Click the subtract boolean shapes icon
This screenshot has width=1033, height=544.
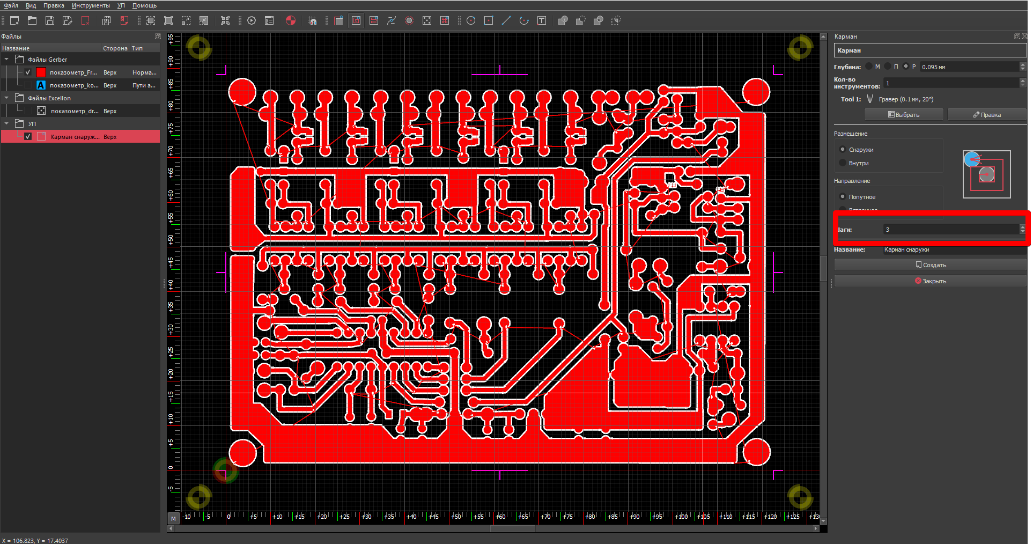[x=581, y=20]
